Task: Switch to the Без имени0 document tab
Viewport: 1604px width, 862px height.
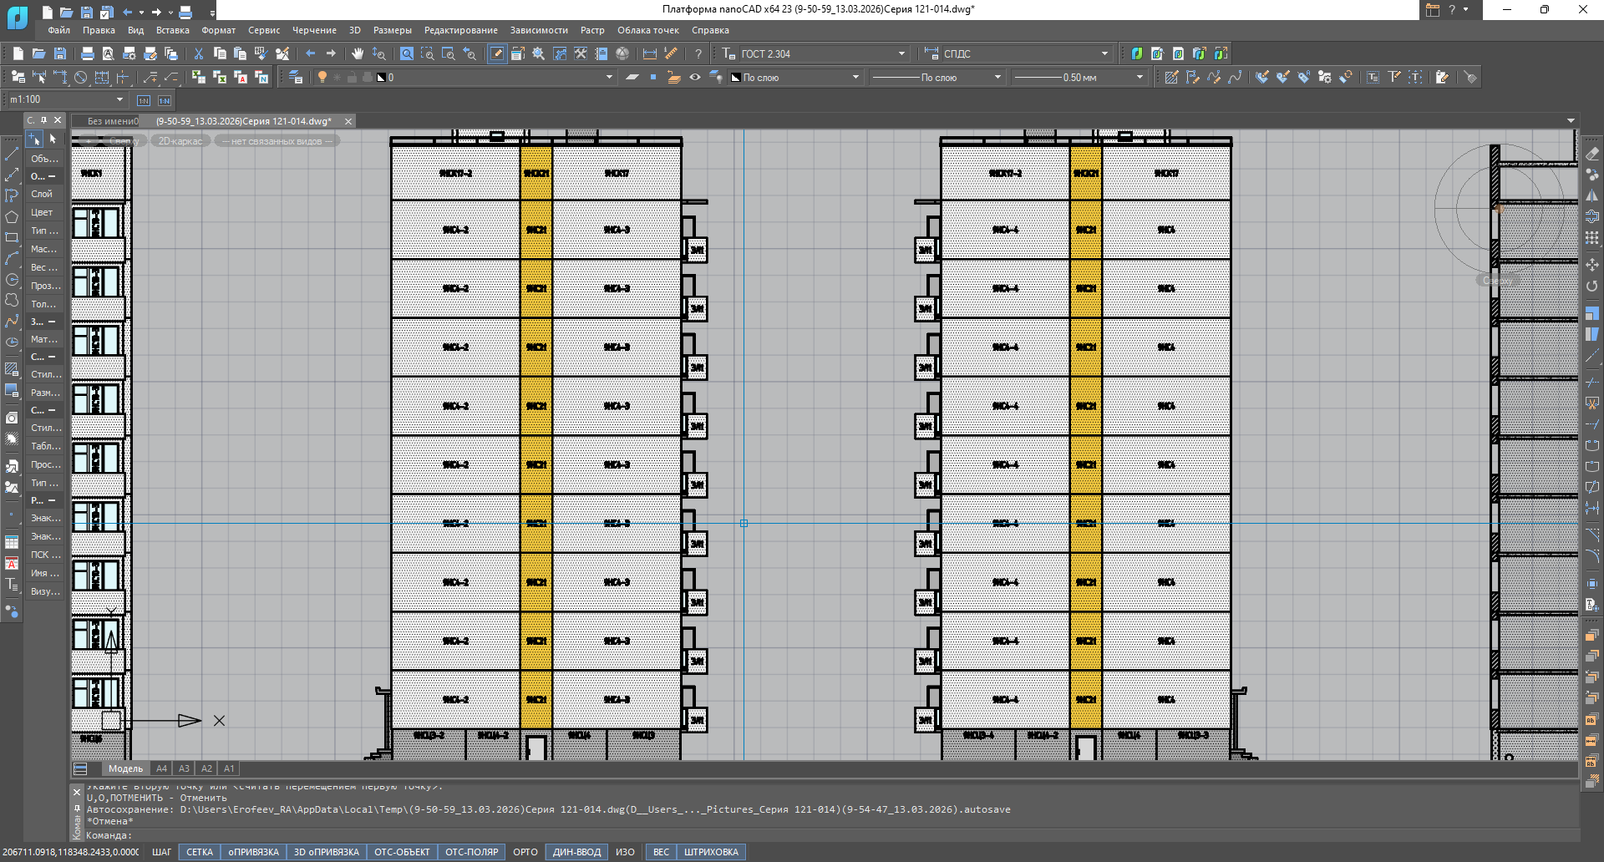Action: tap(112, 121)
